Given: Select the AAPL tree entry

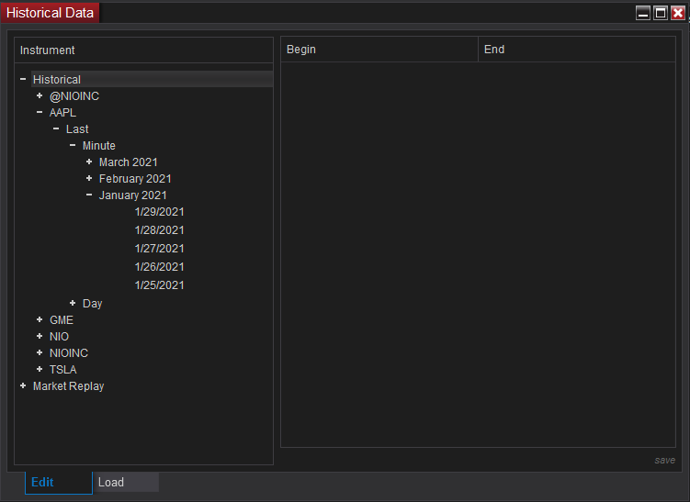Looking at the screenshot, I should 62,113.
